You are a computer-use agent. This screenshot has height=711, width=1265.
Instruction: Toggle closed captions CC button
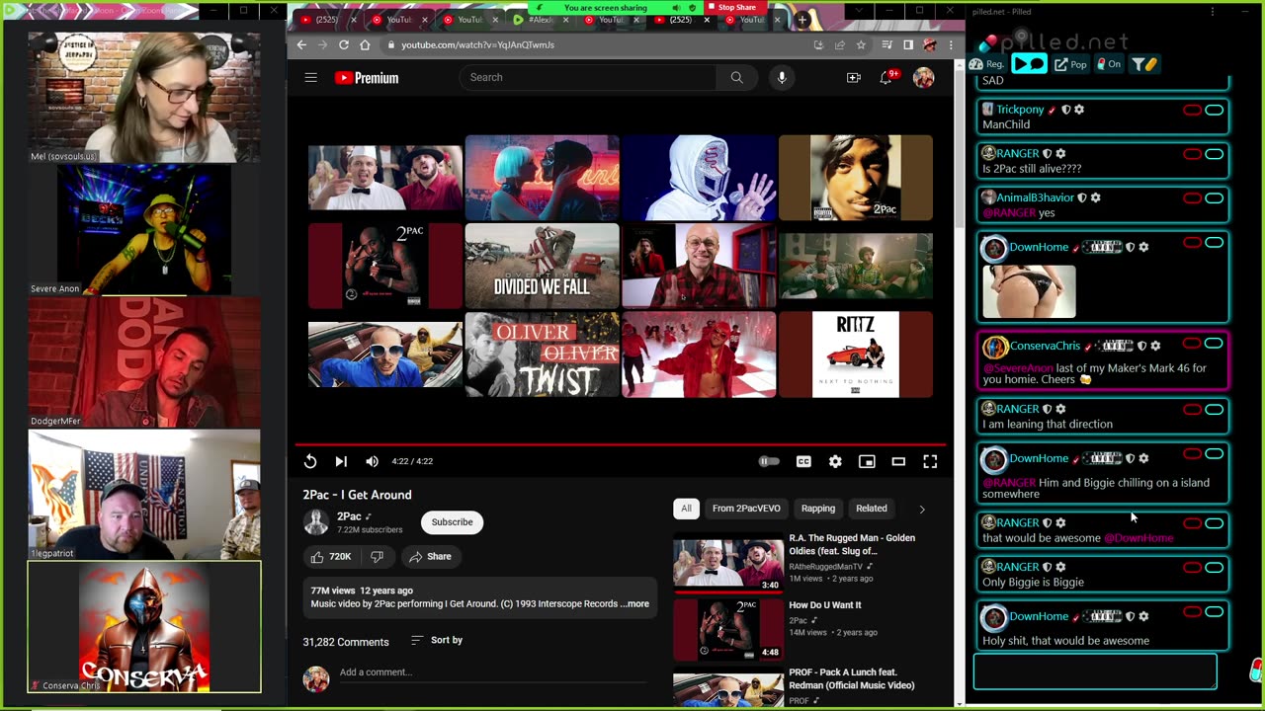pos(803,461)
